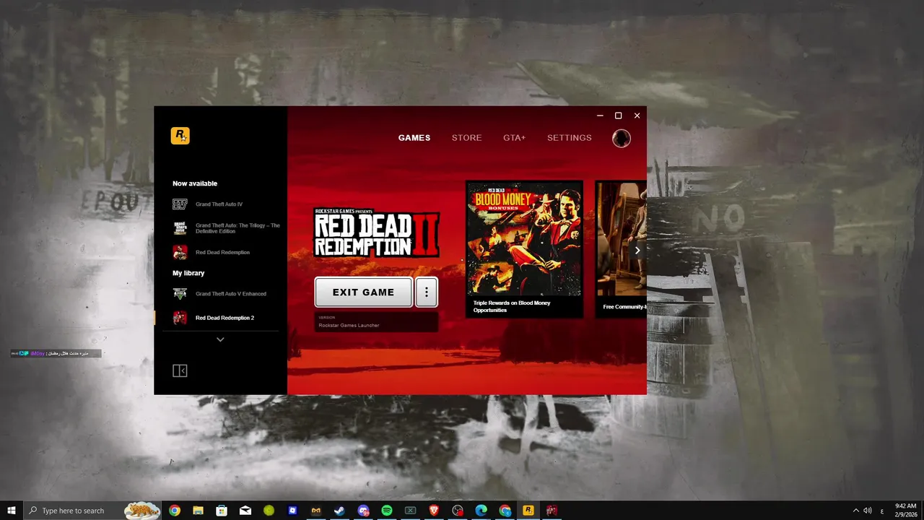Open Mail app from taskbar
The width and height of the screenshot is (924, 520).
point(245,511)
